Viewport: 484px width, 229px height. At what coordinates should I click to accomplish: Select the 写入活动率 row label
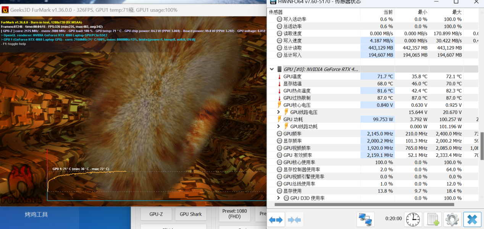pos(295,19)
